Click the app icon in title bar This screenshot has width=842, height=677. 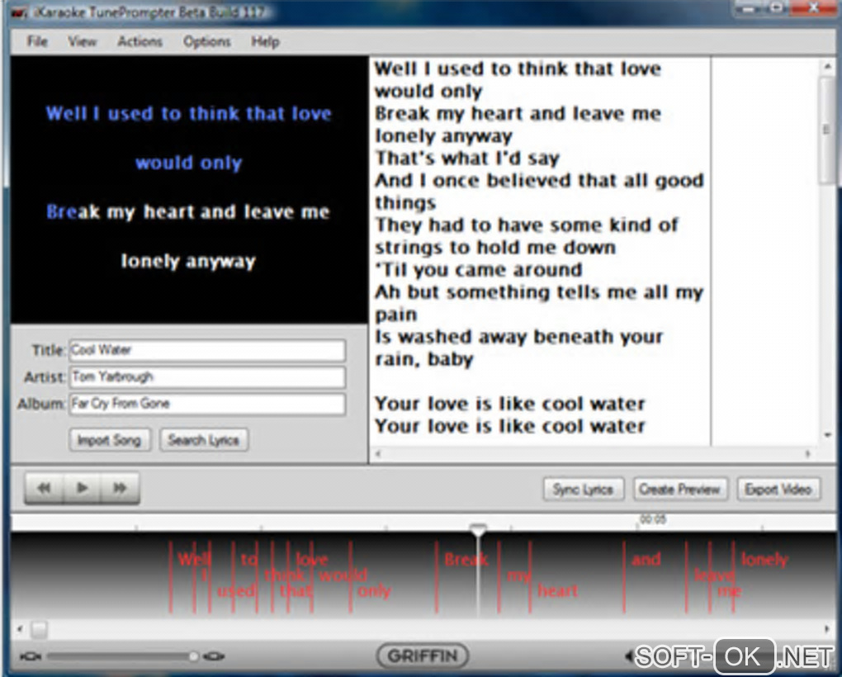coord(19,12)
